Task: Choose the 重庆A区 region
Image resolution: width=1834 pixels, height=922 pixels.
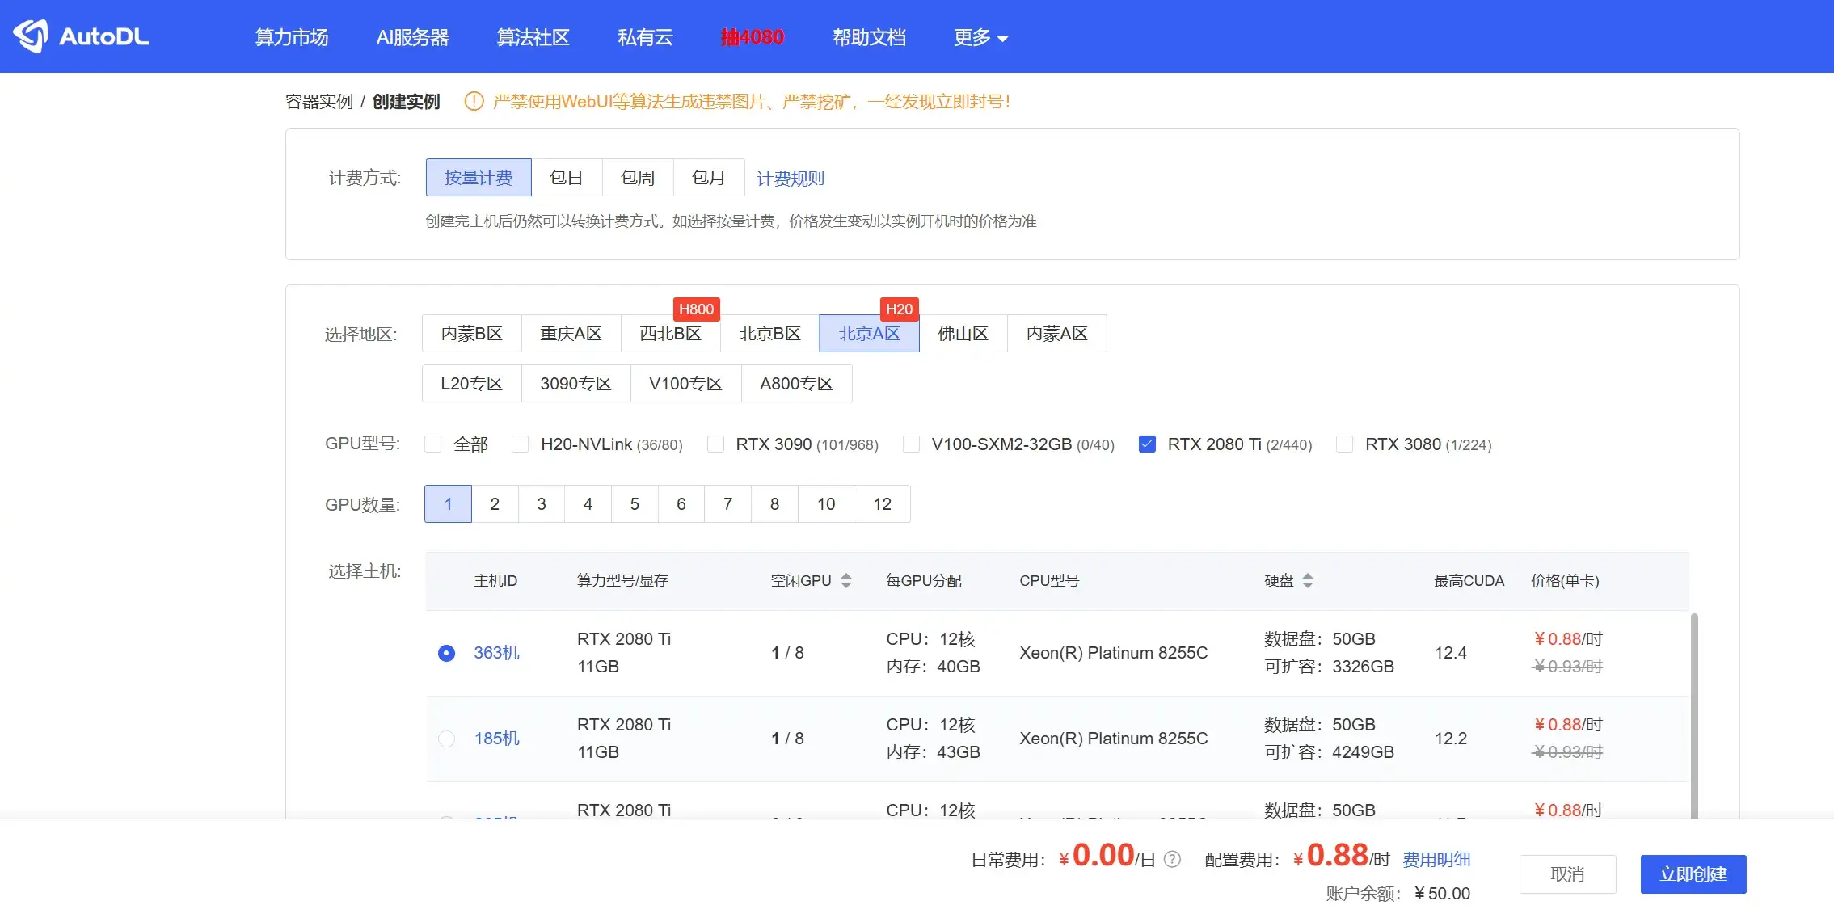Action: click(x=571, y=334)
